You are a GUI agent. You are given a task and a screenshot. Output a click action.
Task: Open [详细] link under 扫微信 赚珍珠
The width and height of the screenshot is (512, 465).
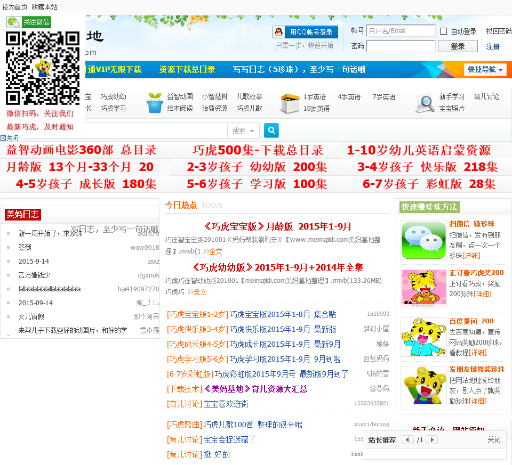click(x=471, y=256)
